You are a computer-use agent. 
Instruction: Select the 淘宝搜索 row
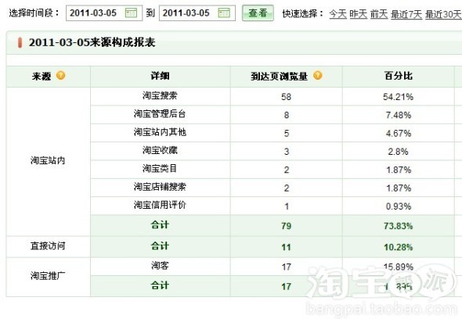273,96
